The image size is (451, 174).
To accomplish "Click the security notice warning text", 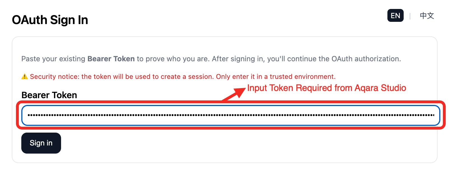I will tap(182, 76).
